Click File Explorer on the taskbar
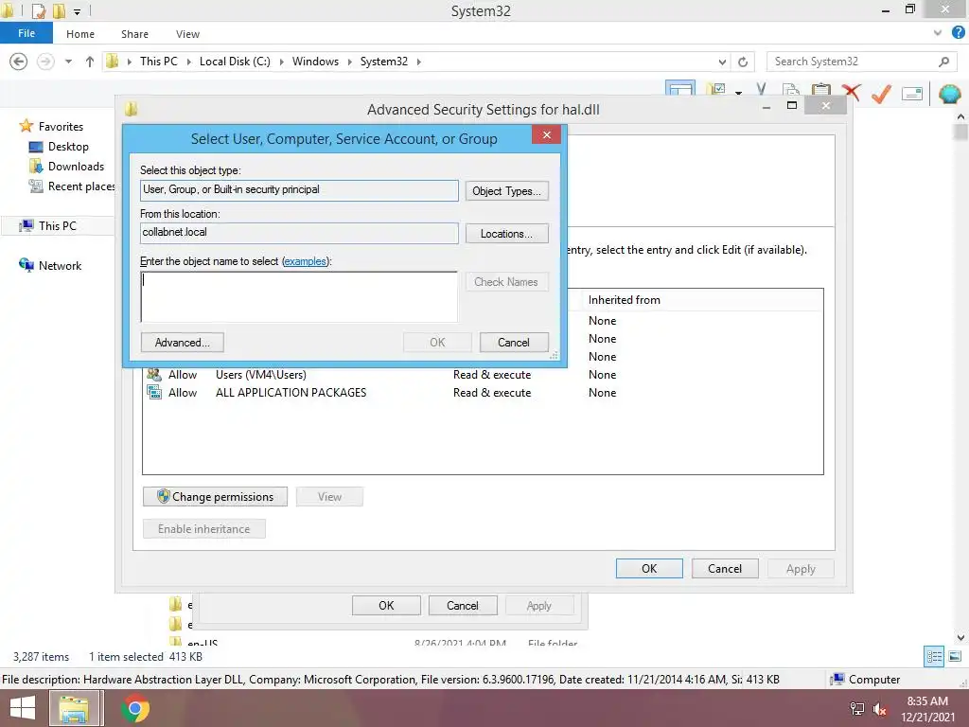Viewport: 969px width, 727px height. [x=74, y=708]
